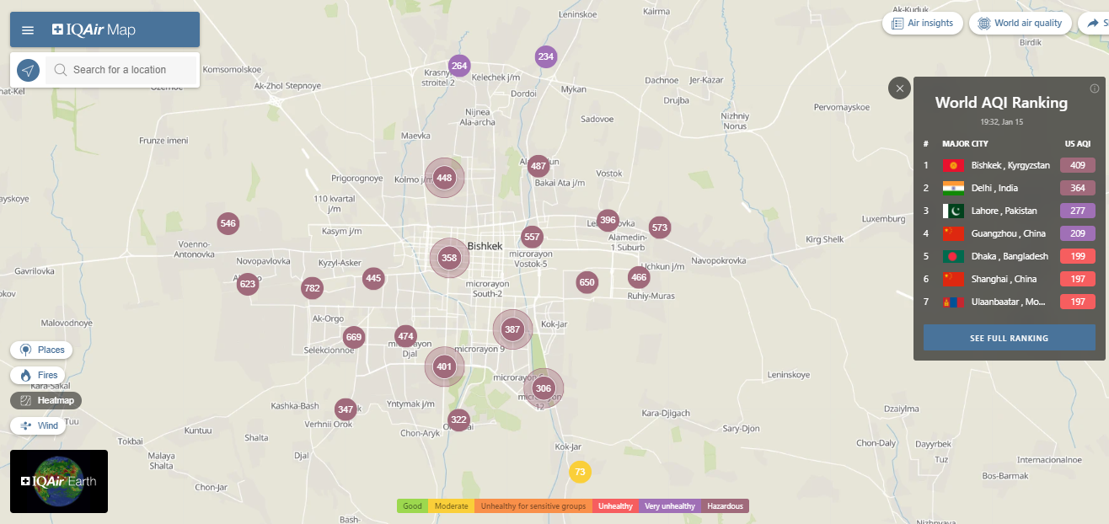
Task: Click the 782 AQI station marker
Action: pos(312,288)
